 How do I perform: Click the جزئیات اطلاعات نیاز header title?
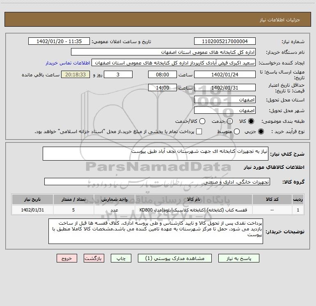click(x=280, y=20)
